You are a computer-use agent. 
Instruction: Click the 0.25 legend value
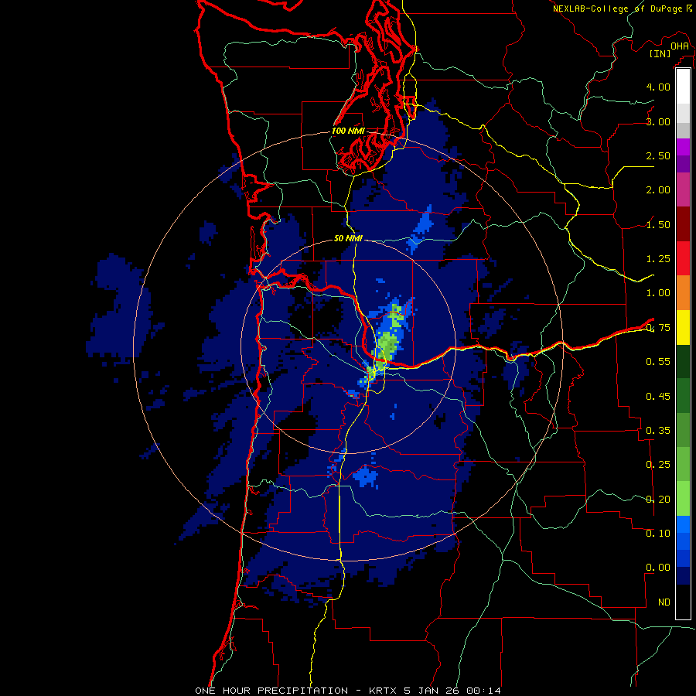tap(658, 465)
